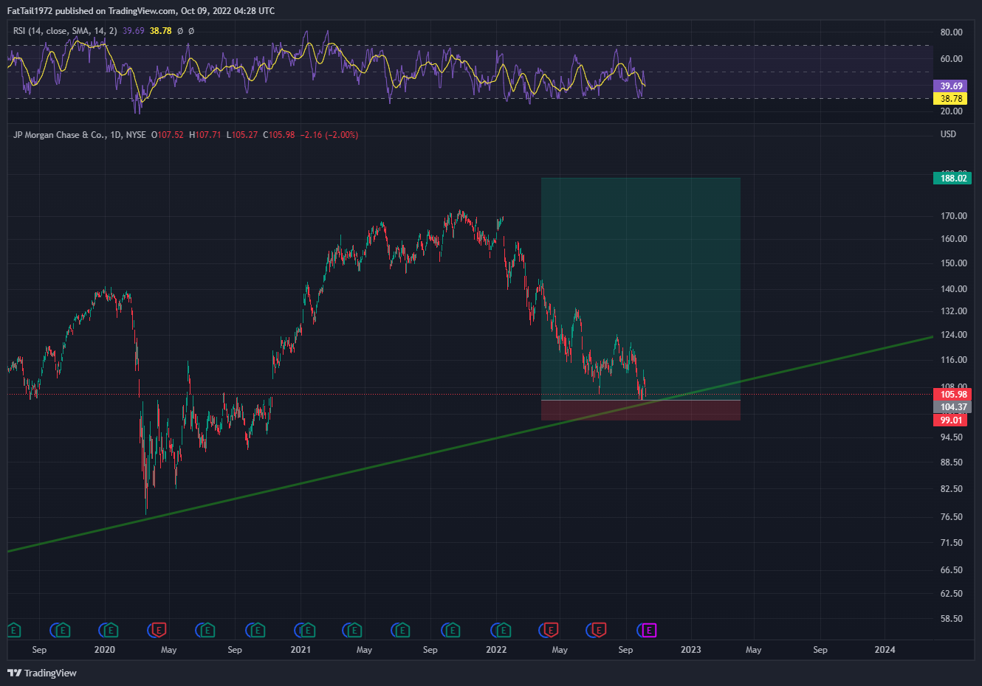Click the yellow 38.78 RSI average label

[x=950, y=98]
